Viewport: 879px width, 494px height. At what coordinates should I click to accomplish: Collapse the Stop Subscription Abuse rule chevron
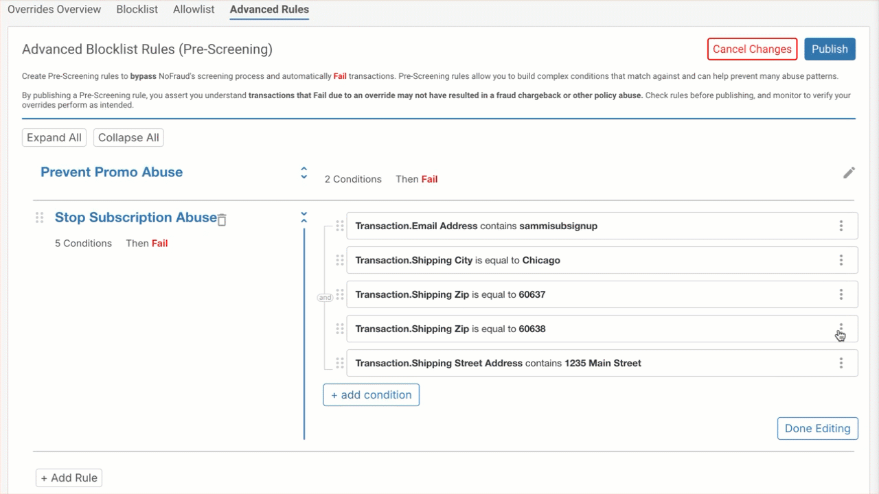(x=304, y=217)
